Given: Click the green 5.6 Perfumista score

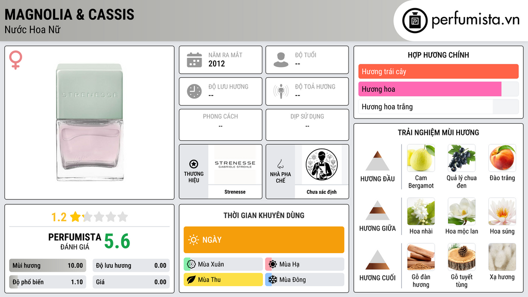Looking at the screenshot, I should click(117, 241).
